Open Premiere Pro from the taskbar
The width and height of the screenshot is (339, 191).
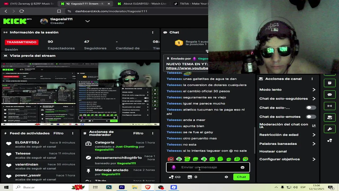[122, 187]
